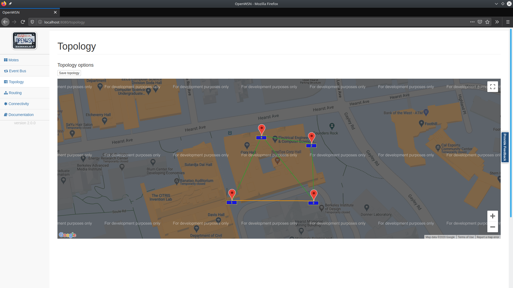Click the red marker for mote 4

click(x=262, y=130)
